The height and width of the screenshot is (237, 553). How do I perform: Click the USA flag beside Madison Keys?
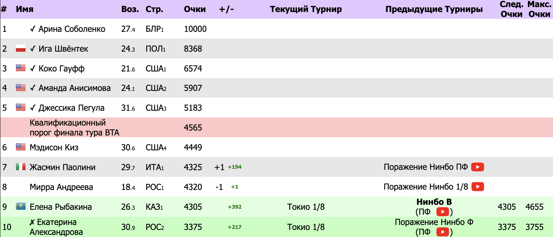pos(21,147)
